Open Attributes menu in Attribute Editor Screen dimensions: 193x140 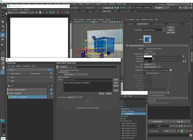[x=144, y=19]
